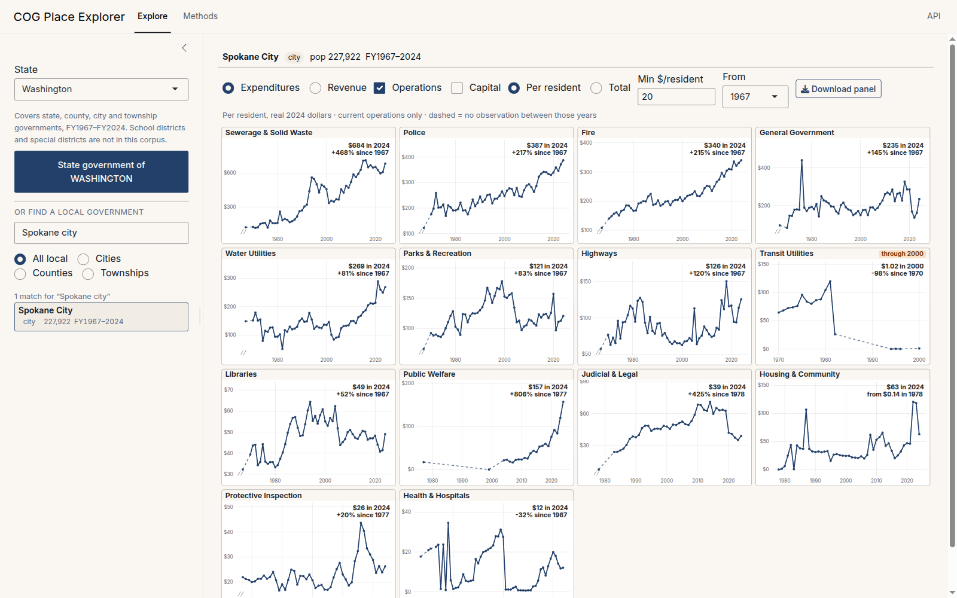This screenshot has height=598, width=957.
Task: Uncheck the Operations checkbox
Action: tap(379, 88)
